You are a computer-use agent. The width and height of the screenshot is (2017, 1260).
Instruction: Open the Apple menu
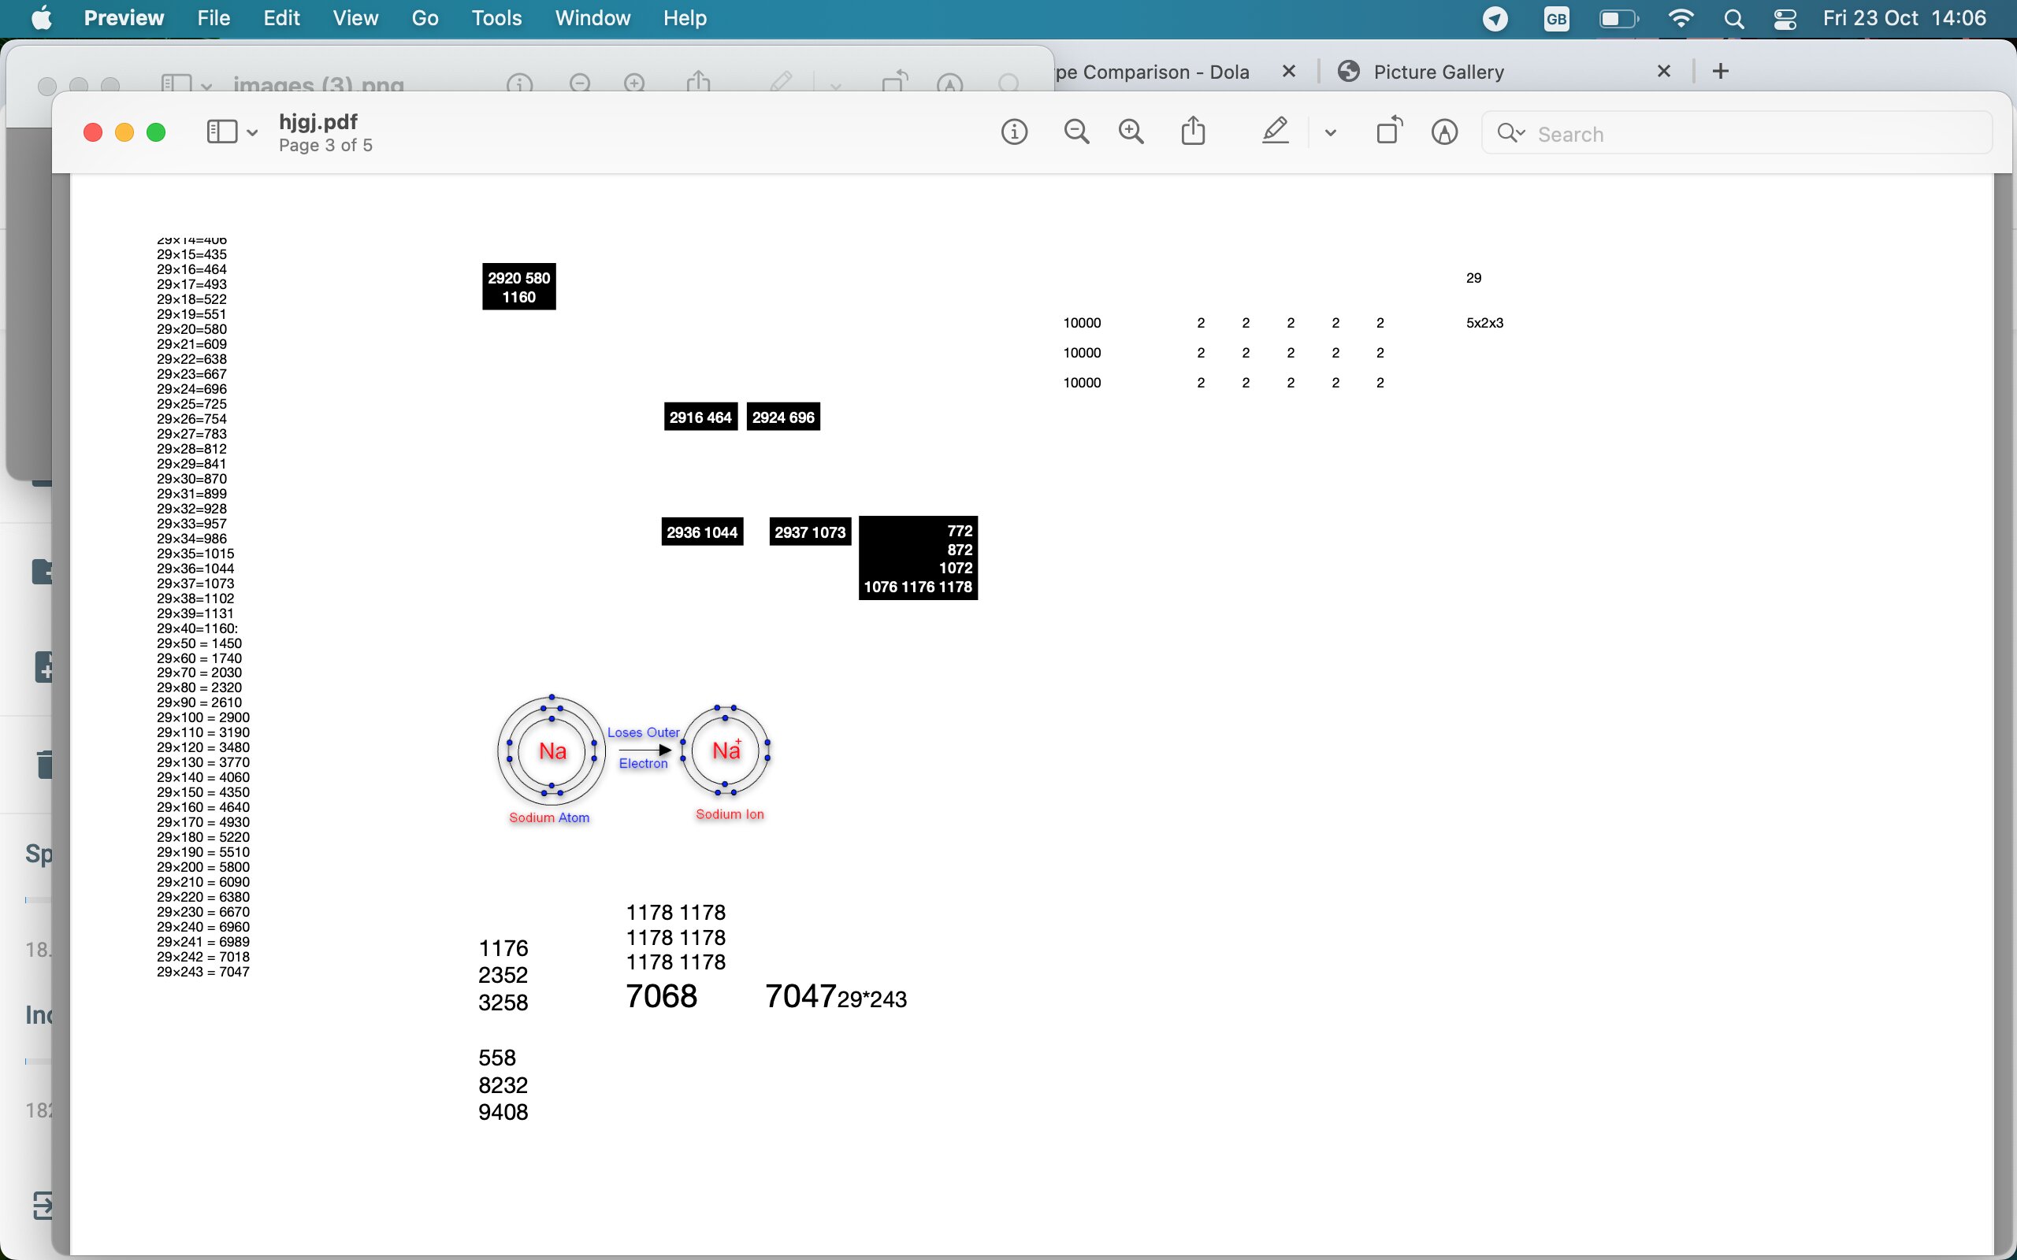click(41, 17)
